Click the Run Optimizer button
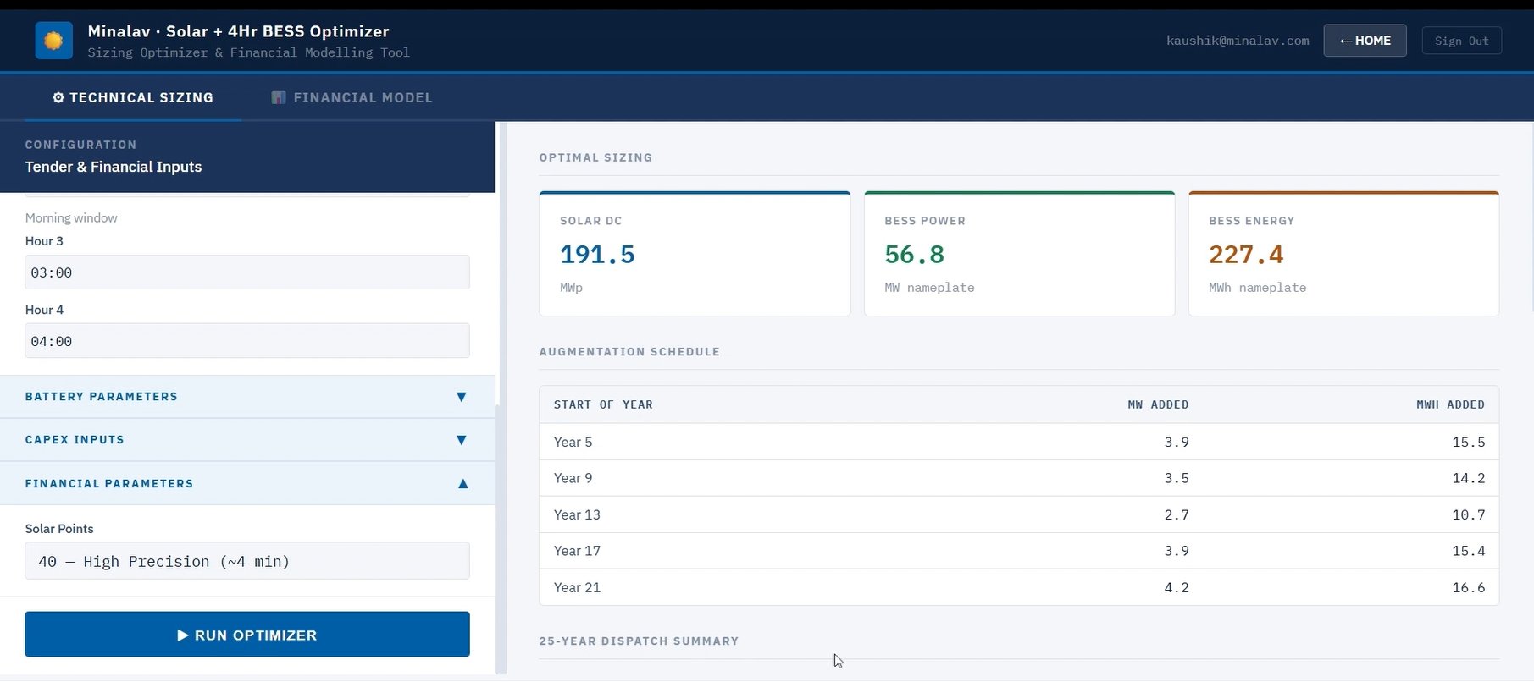Viewport: 1534px width, 682px height. 247,635
